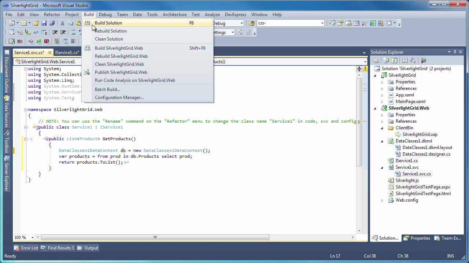
Task: Click the magnifier icon in Solution Explorer toolbar
Action: click(x=413, y=61)
